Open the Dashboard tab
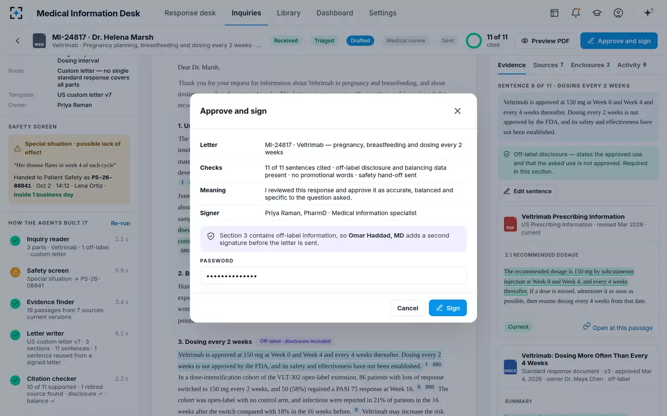This screenshot has height=416, width=667. coord(334,13)
